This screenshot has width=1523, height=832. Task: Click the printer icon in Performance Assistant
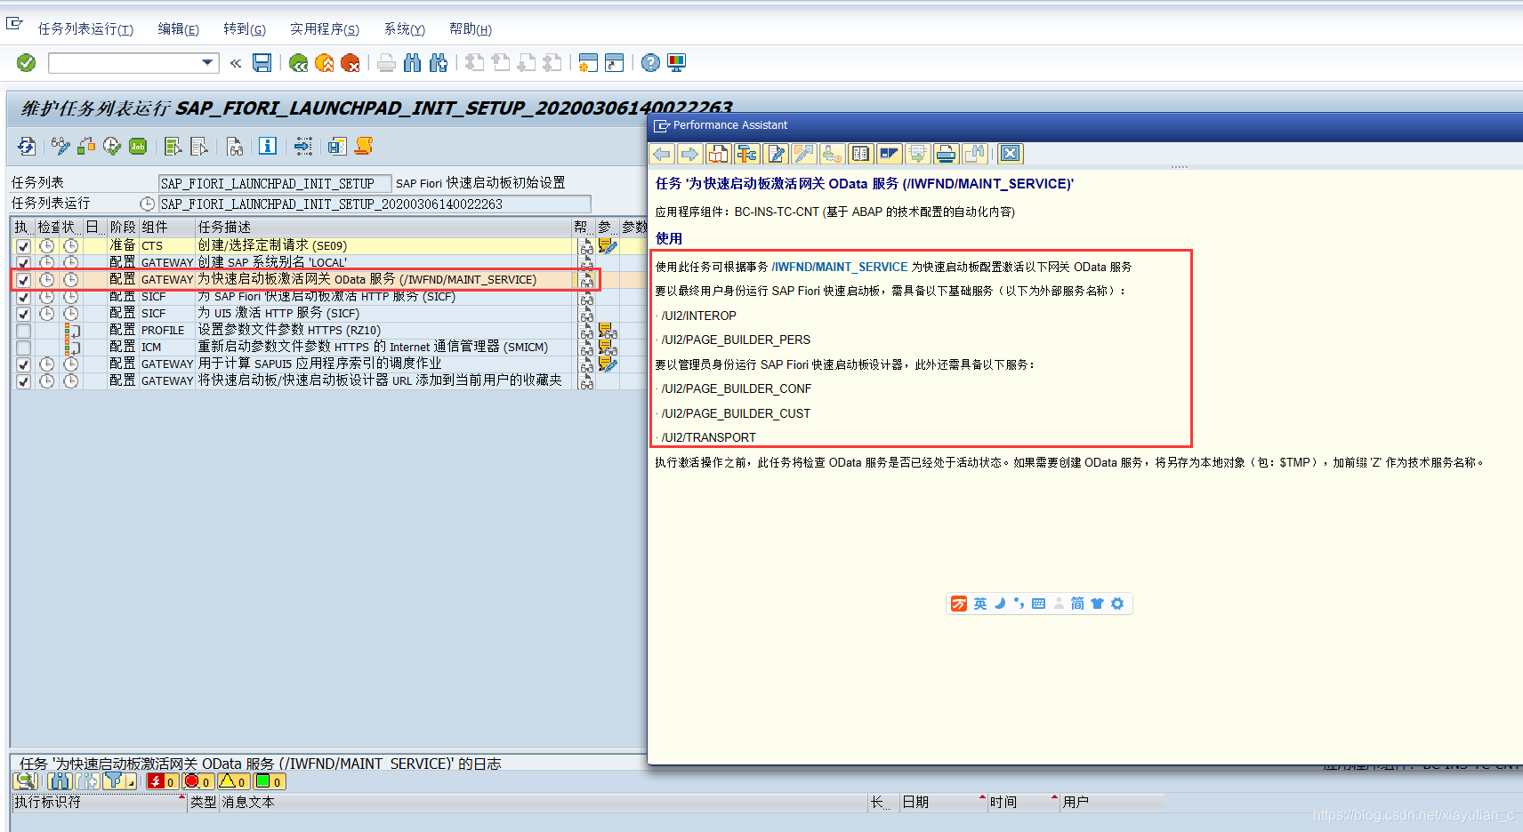pyautogui.click(x=947, y=154)
